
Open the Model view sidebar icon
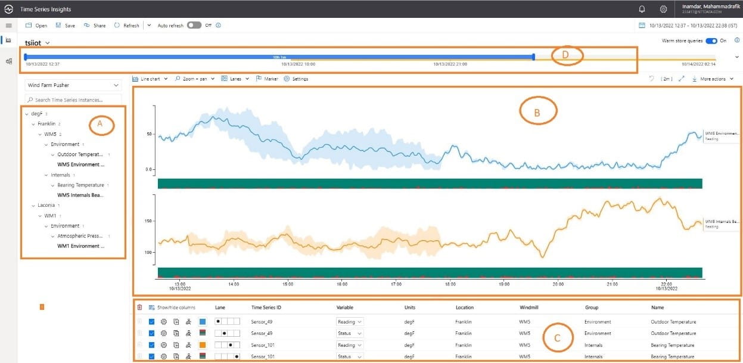click(8, 61)
